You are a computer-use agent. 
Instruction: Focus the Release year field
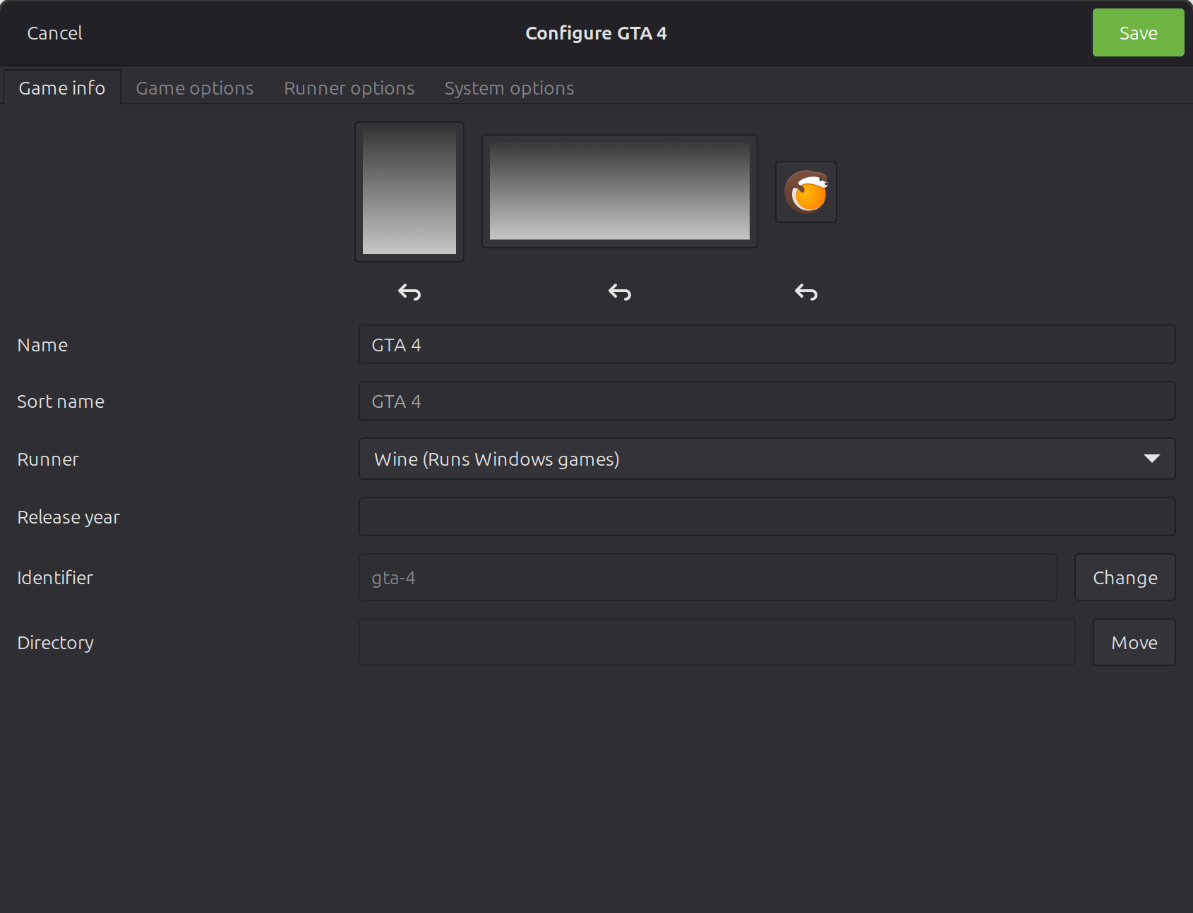click(767, 516)
